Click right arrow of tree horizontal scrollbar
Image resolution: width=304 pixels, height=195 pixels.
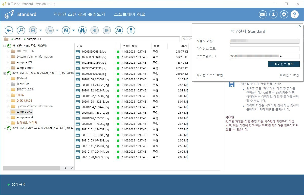[72, 168]
